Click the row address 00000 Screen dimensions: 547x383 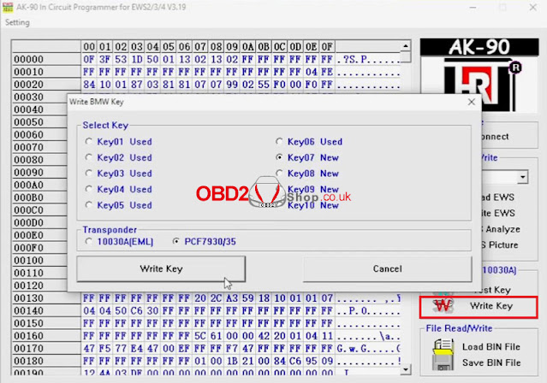tap(28, 59)
